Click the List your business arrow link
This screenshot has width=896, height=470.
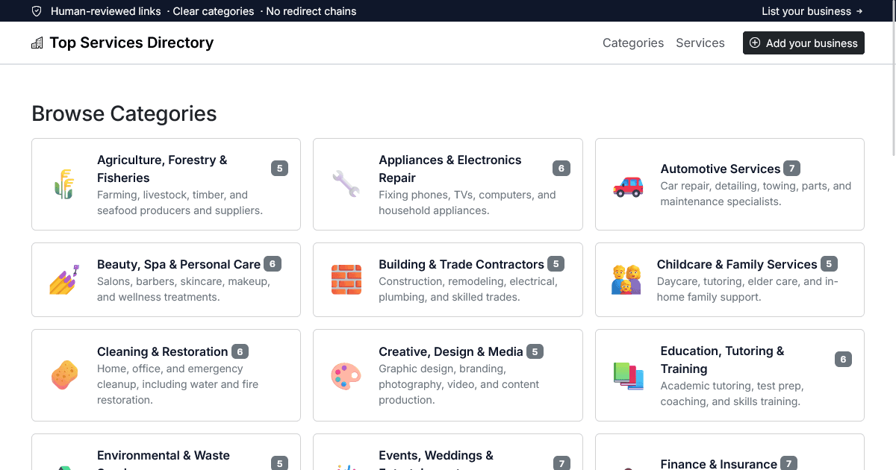(x=812, y=11)
